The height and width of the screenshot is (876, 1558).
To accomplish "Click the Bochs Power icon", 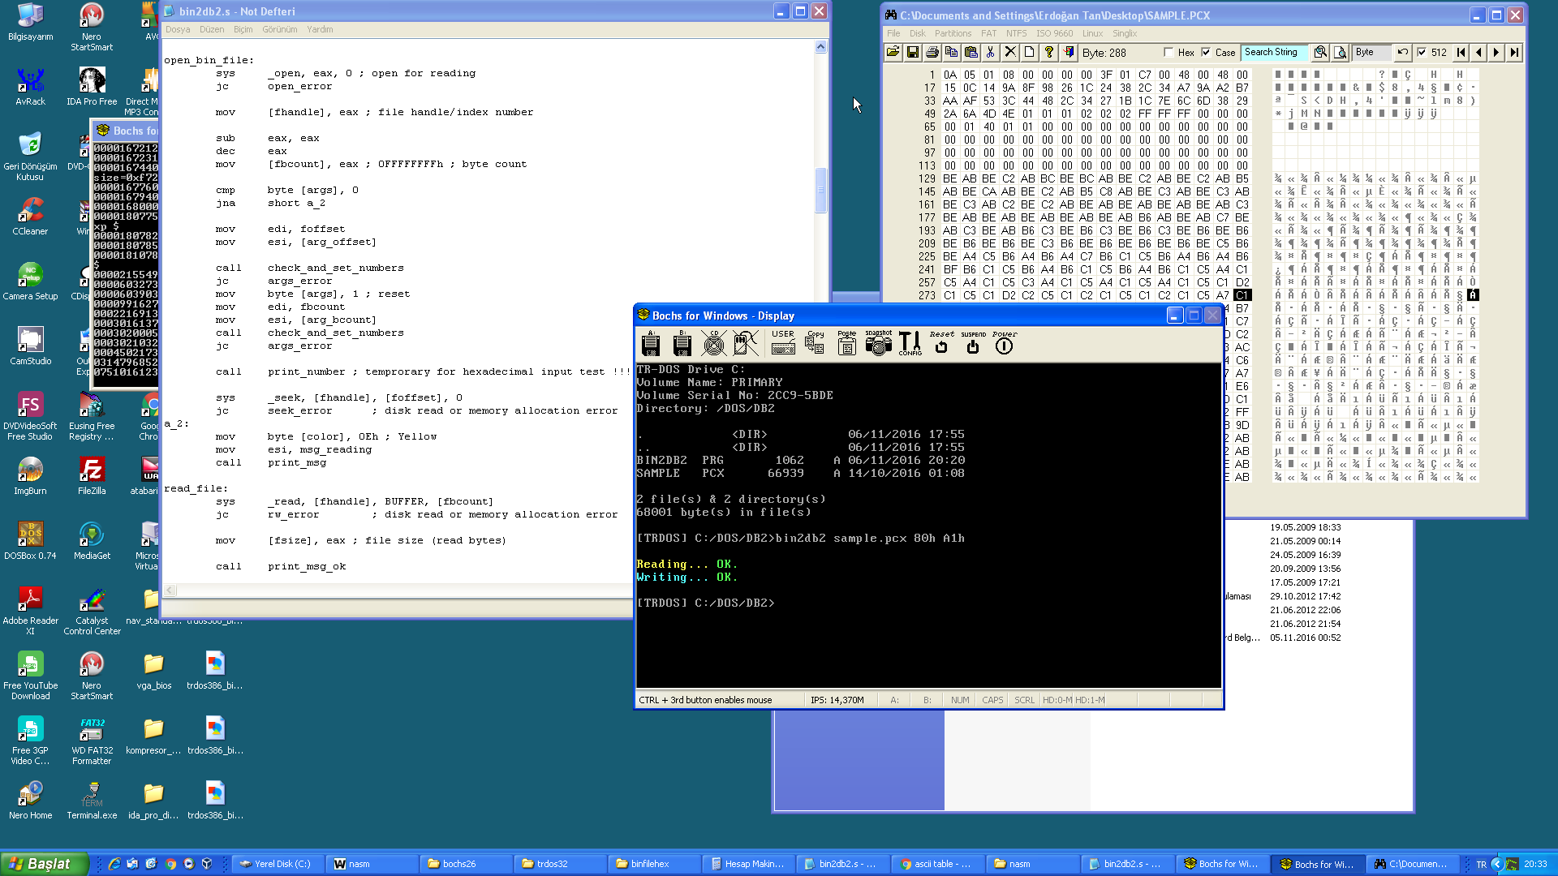I will pyautogui.click(x=1004, y=343).
